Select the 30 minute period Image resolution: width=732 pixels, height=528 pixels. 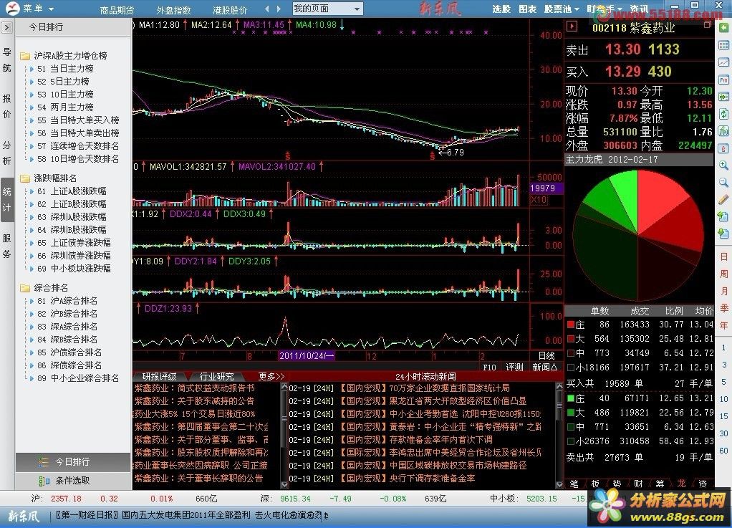[x=723, y=433]
